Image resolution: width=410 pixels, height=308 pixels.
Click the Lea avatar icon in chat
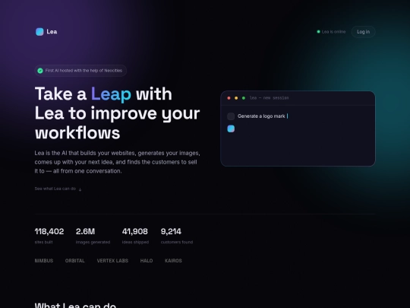[x=231, y=129]
